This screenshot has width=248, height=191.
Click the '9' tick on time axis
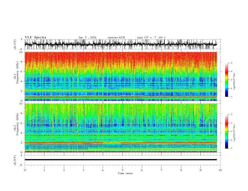pos(200,170)
